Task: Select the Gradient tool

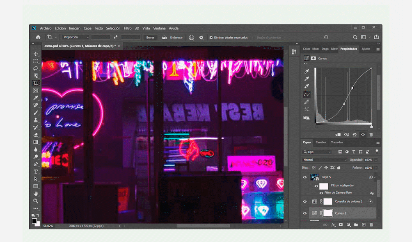Action: click(x=36, y=142)
